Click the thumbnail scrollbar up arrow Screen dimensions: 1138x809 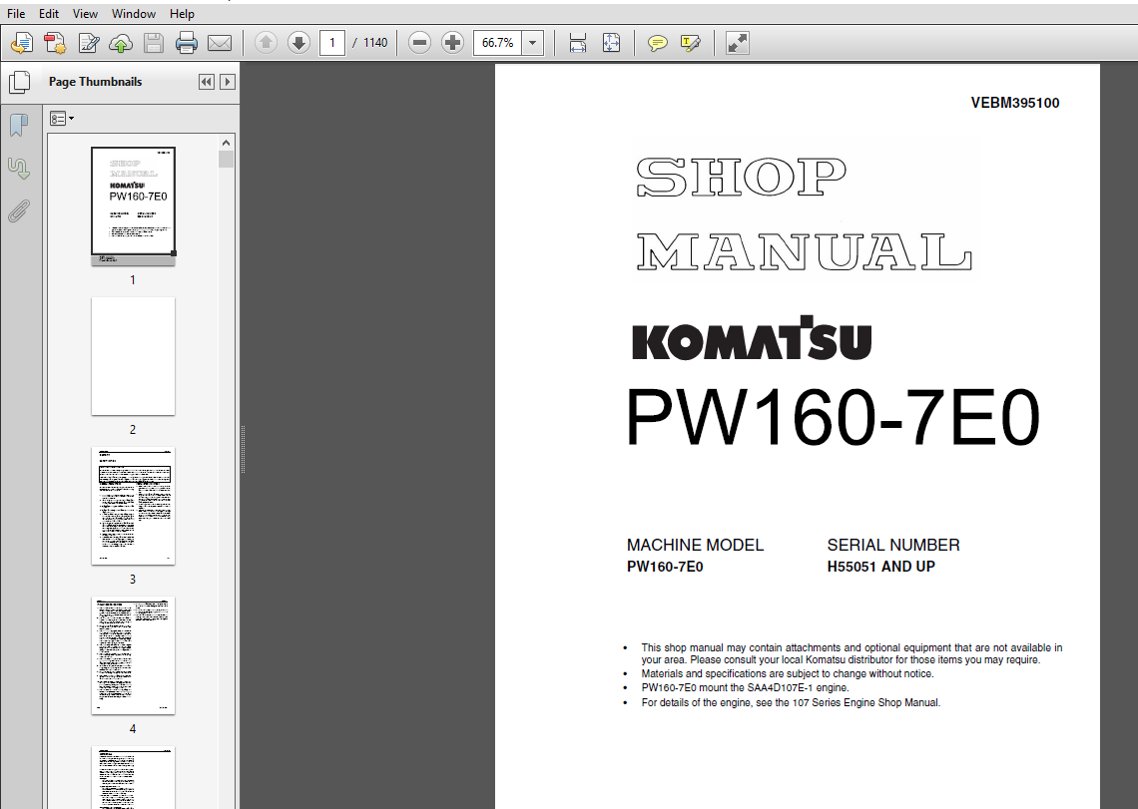pyautogui.click(x=226, y=143)
